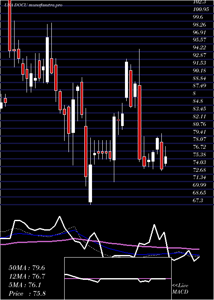
Task: Click the 50MA : 79.6 readout
Action: pyautogui.click(x=27, y=268)
